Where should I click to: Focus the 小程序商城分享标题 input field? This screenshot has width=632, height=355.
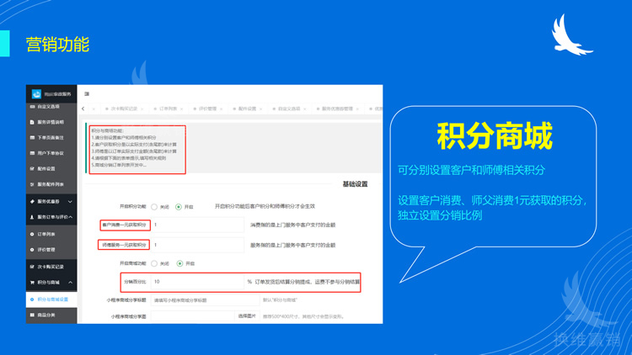tap(205, 300)
